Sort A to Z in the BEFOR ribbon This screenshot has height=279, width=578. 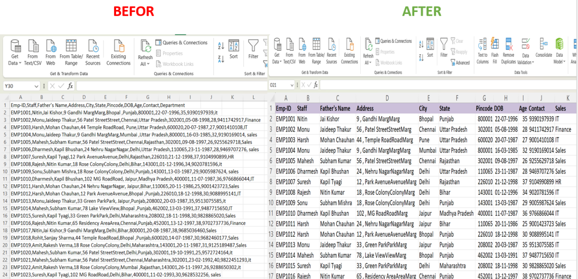pos(221,47)
